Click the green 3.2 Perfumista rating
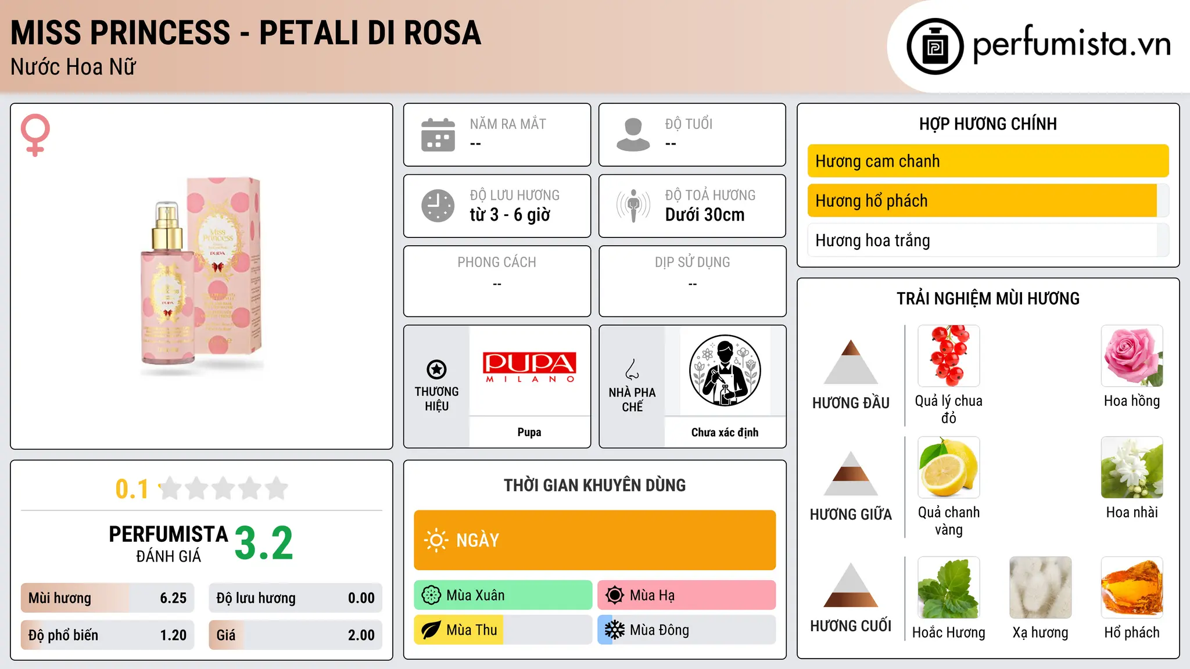Image resolution: width=1190 pixels, height=669 pixels. click(x=264, y=543)
